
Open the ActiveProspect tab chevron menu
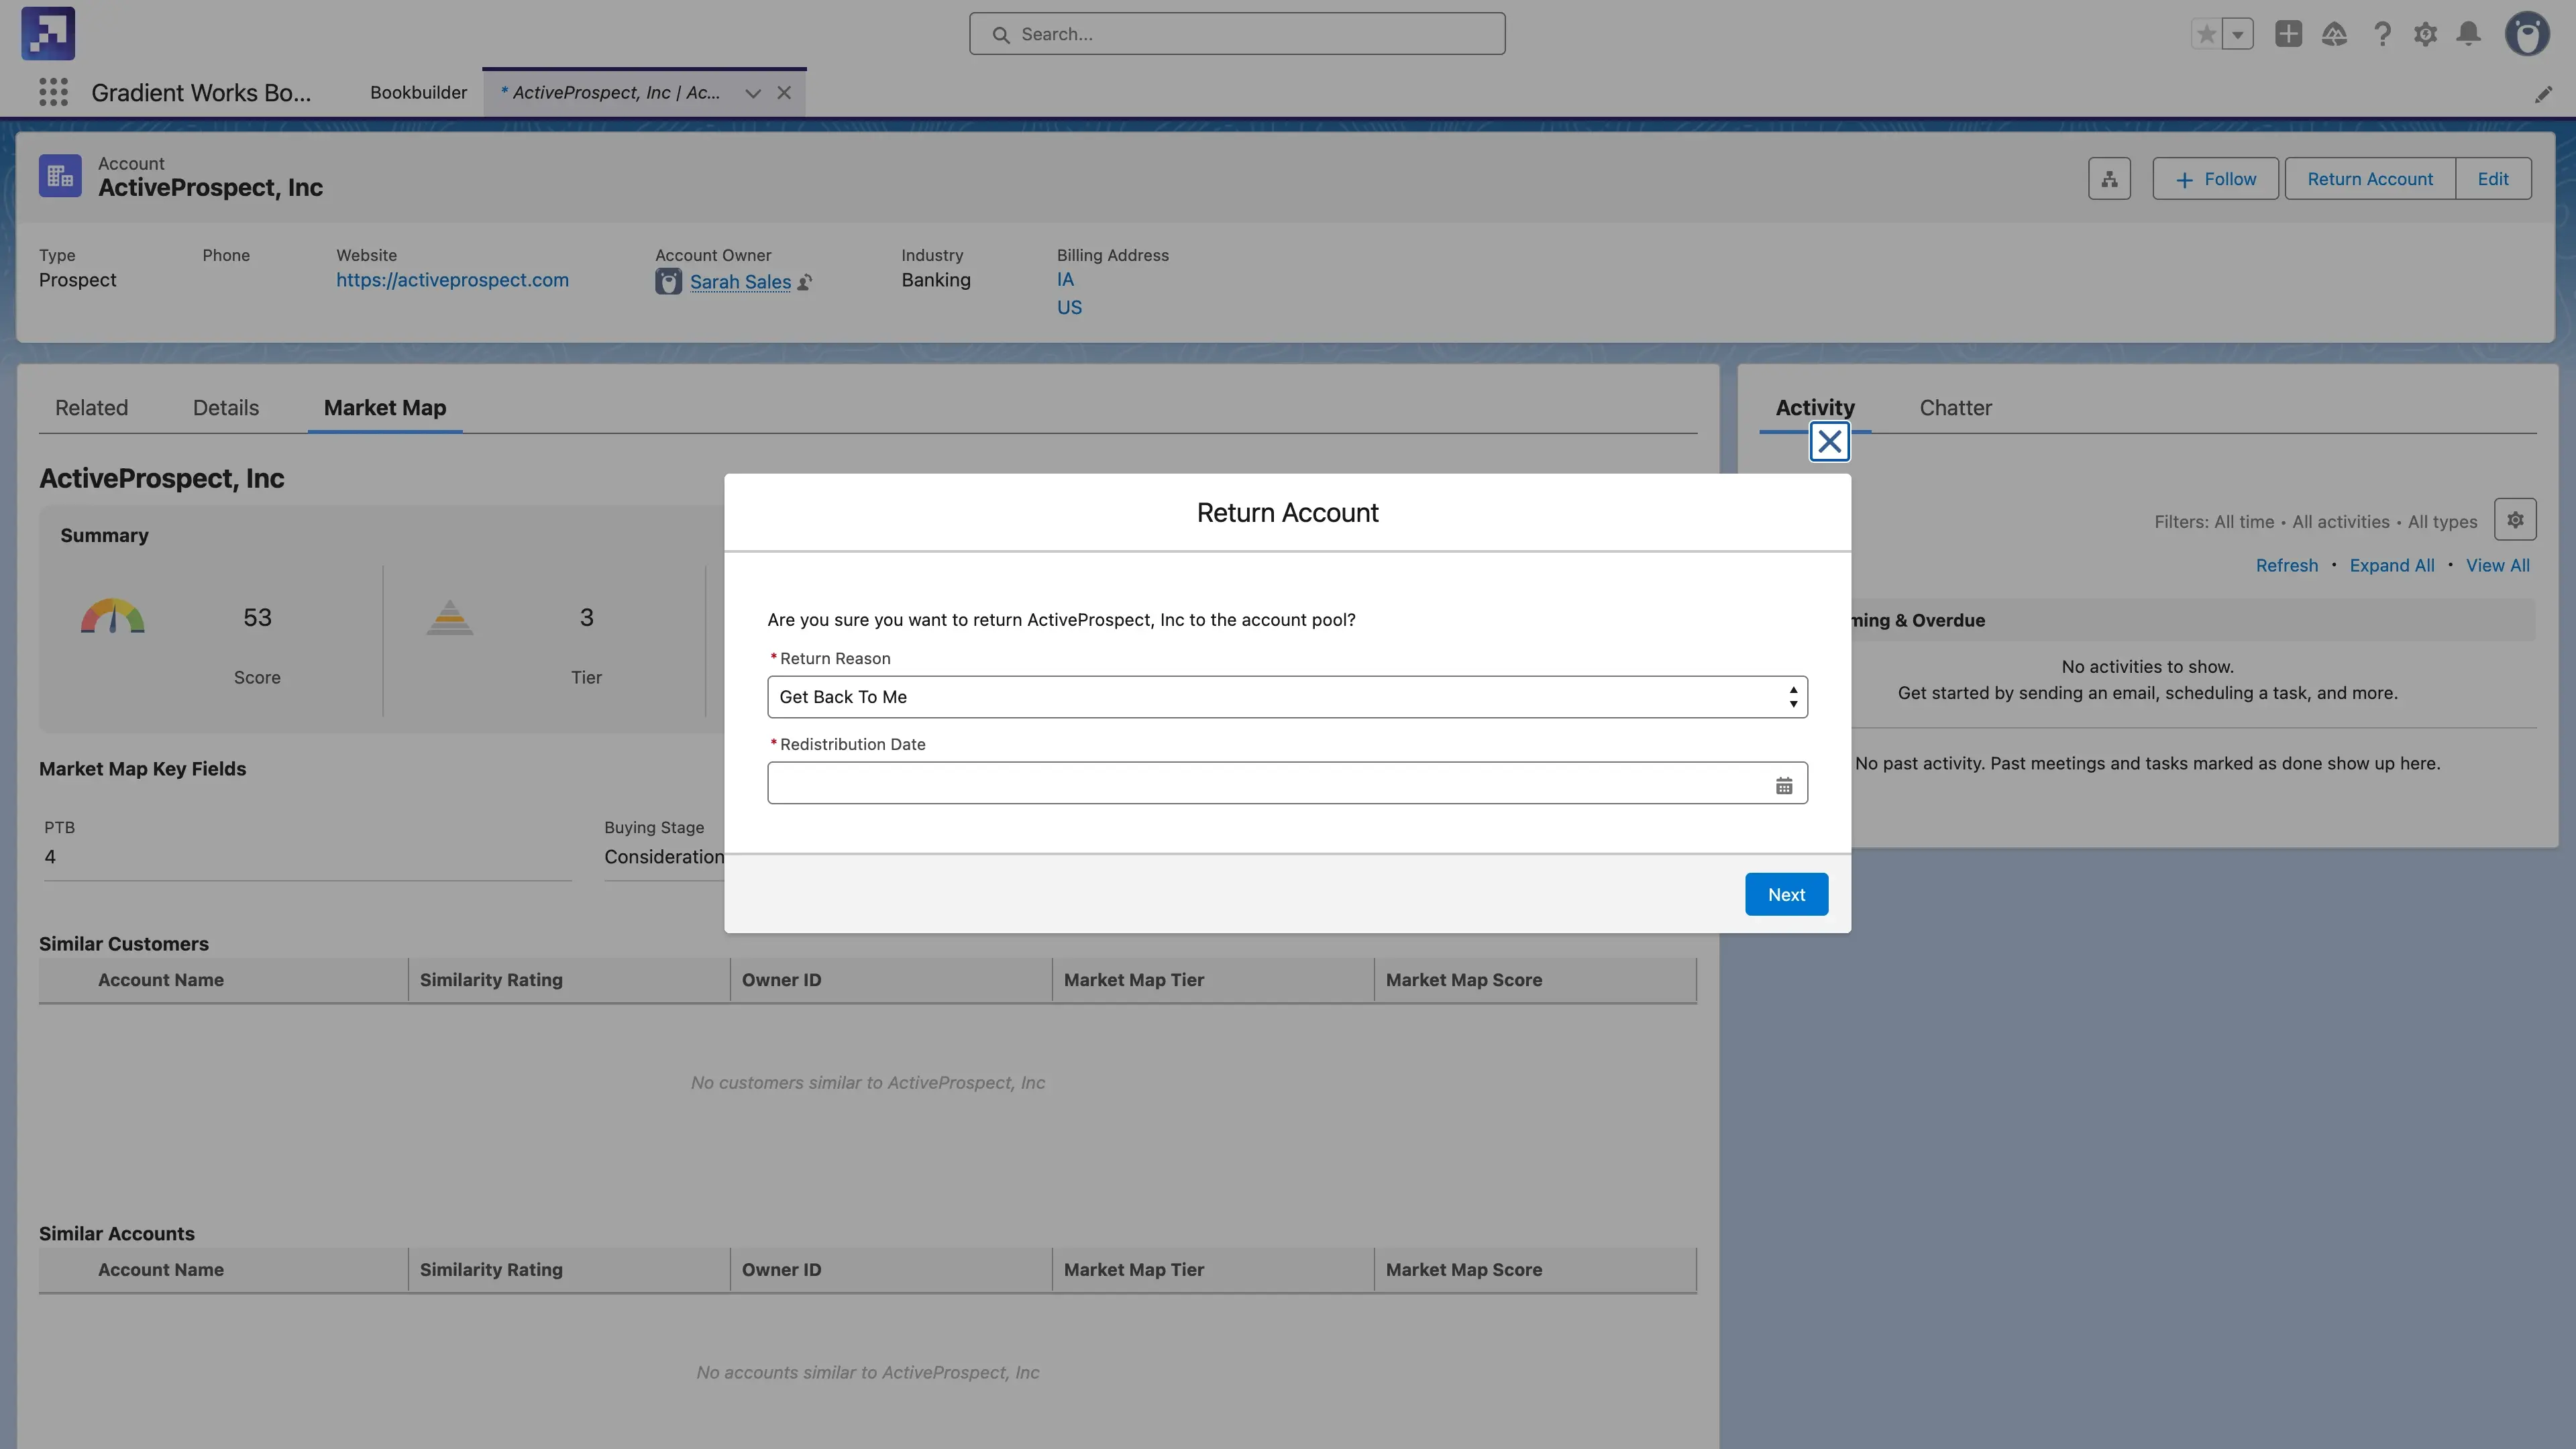753,93
